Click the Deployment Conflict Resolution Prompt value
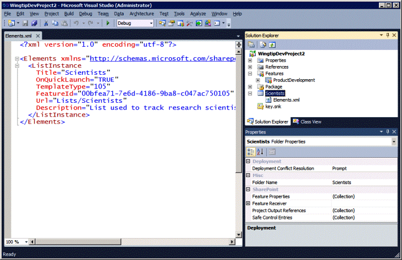 (364, 169)
